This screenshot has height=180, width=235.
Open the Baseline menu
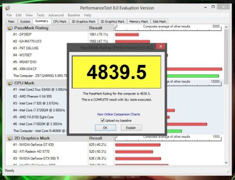[74, 15]
